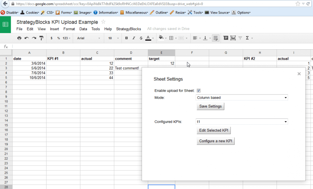Open the Format menu
Image resolution: width=313 pixels, height=189 pixels.
click(x=69, y=29)
